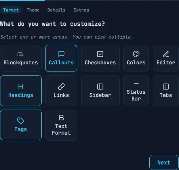Deselect the Headings card
This screenshot has height=170, width=179.
[x=21, y=91]
